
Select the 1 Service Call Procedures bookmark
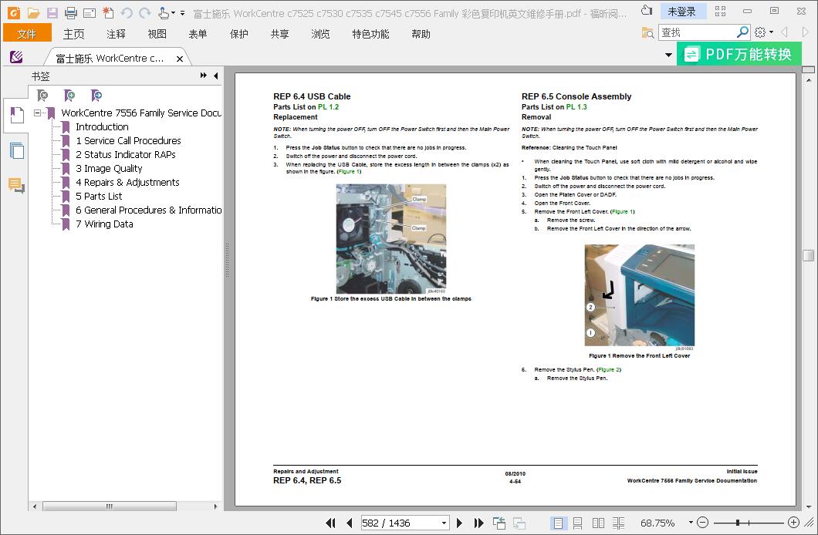click(128, 140)
